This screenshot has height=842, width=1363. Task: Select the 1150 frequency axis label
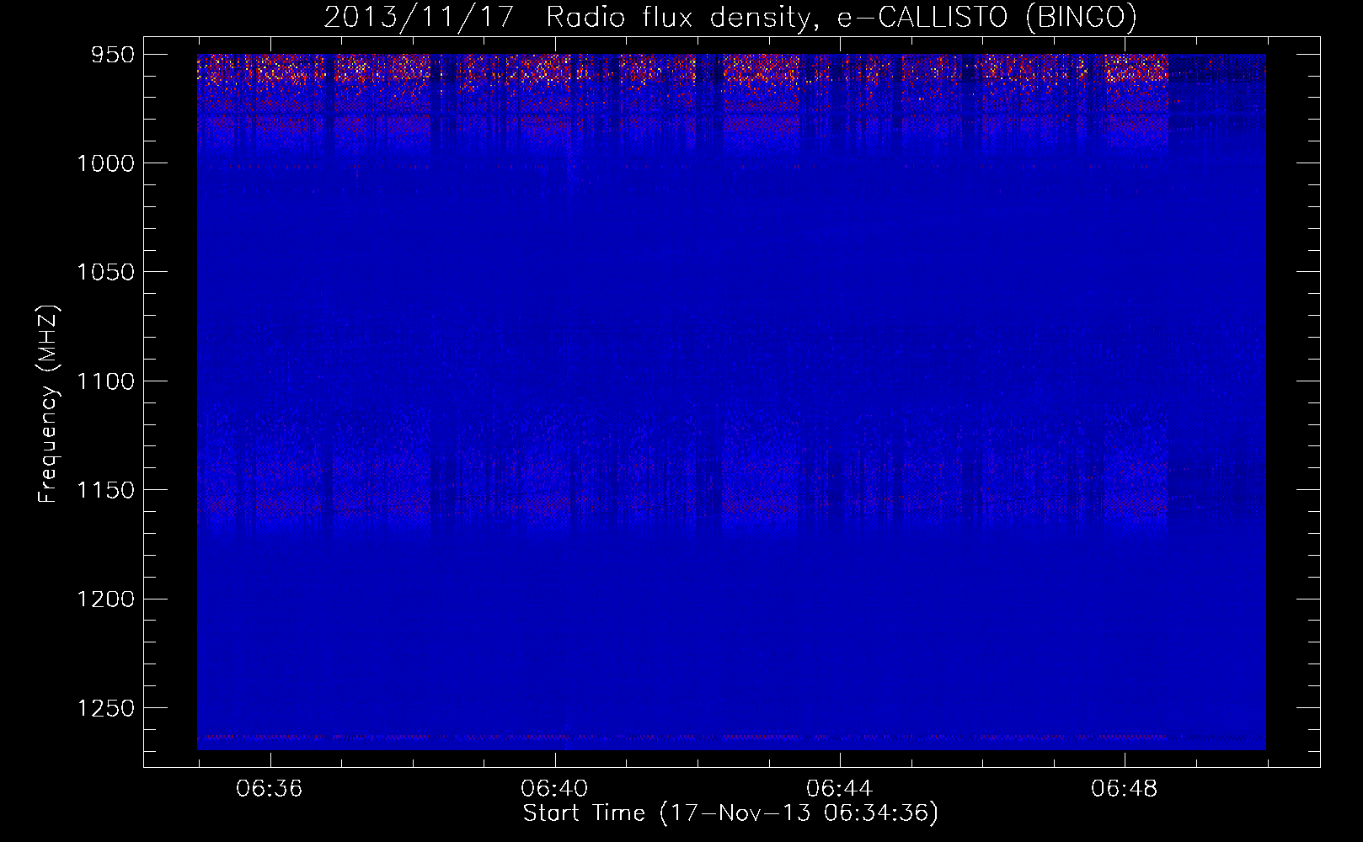click(105, 490)
